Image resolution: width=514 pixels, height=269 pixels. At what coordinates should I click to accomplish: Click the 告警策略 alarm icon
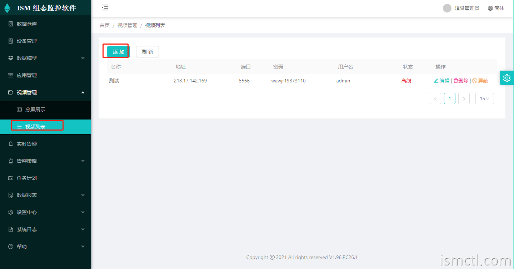11,161
